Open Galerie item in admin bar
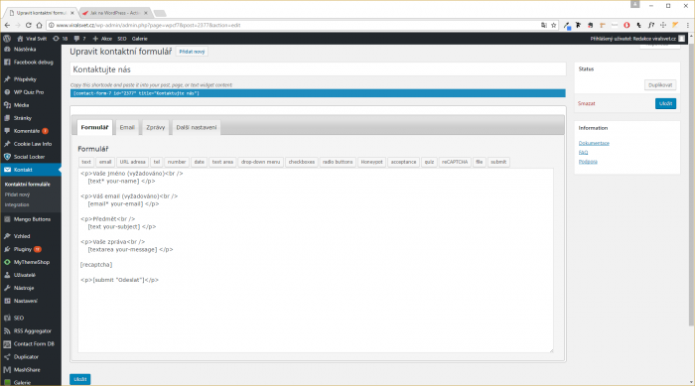The image size is (695, 386). (140, 39)
